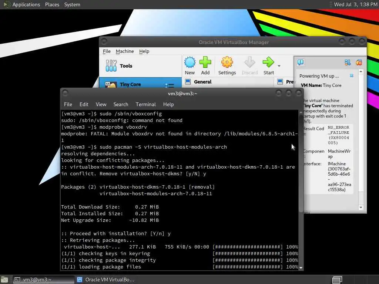Viewport: 379px width, 284px height.
Task: Click the New VM icon in VirtualBox
Action: pyautogui.click(x=190, y=62)
